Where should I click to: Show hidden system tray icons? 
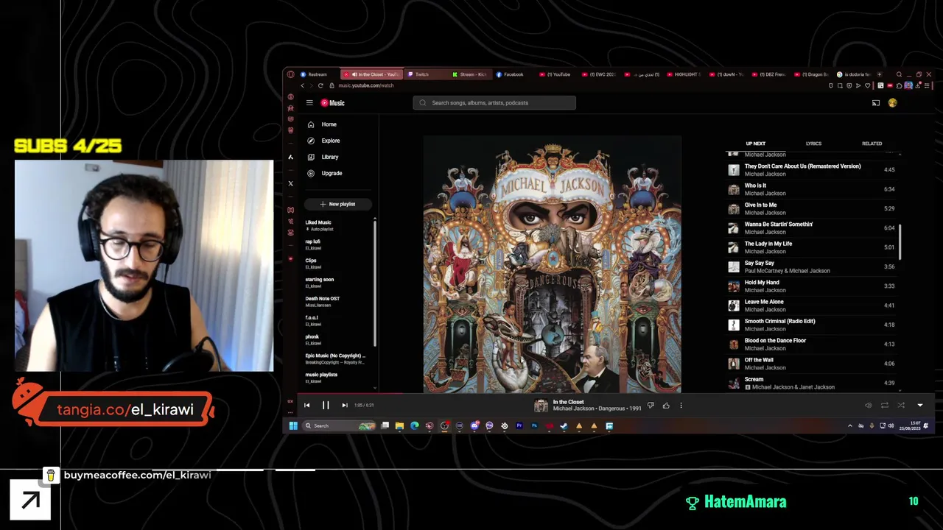[849, 425]
